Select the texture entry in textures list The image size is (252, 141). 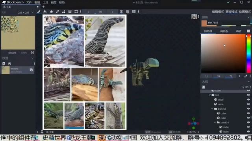[x=18, y=70]
